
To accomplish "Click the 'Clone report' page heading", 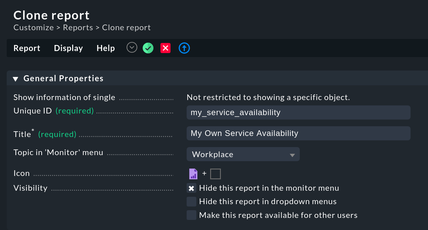I will point(52,15).
